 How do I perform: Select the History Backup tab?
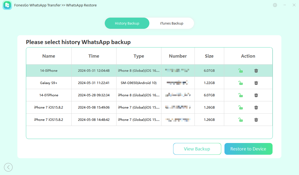pos(127,23)
